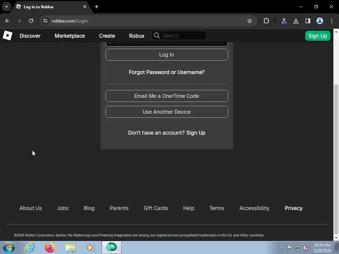Viewport: 339px width, 254px height.
Task: Launch Firefox from the taskbar
Action: pos(50,247)
